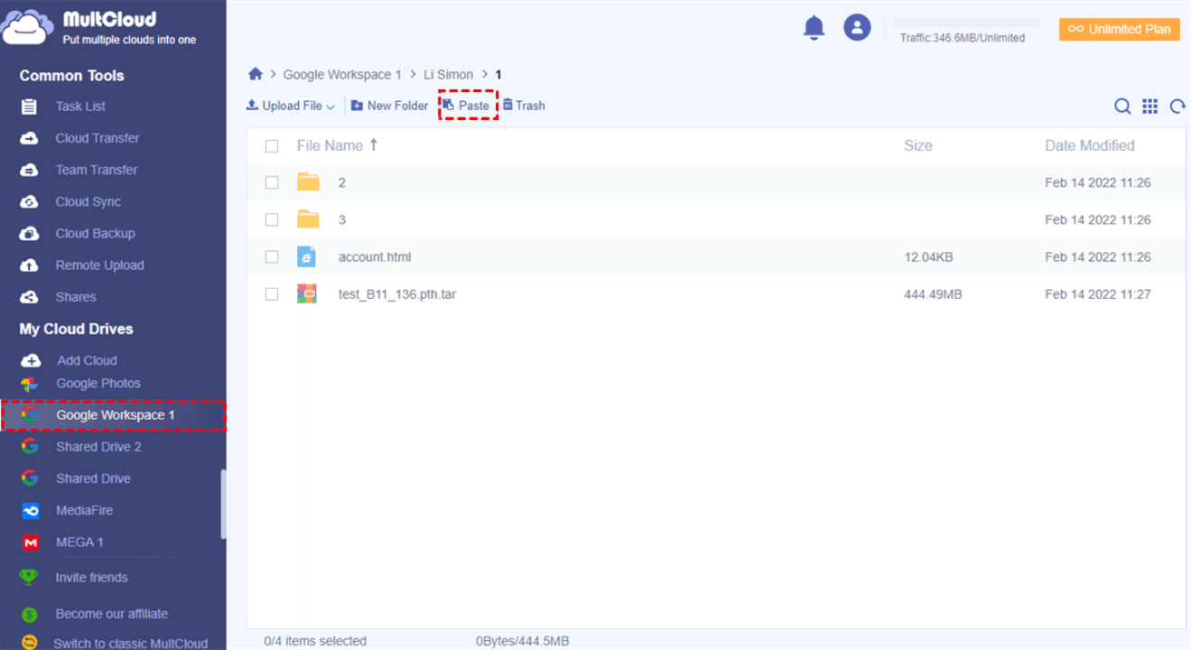The height and width of the screenshot is (650, 1191).
Task: Open Cloud Transfer in sidebar
Action: pos(97,138)
